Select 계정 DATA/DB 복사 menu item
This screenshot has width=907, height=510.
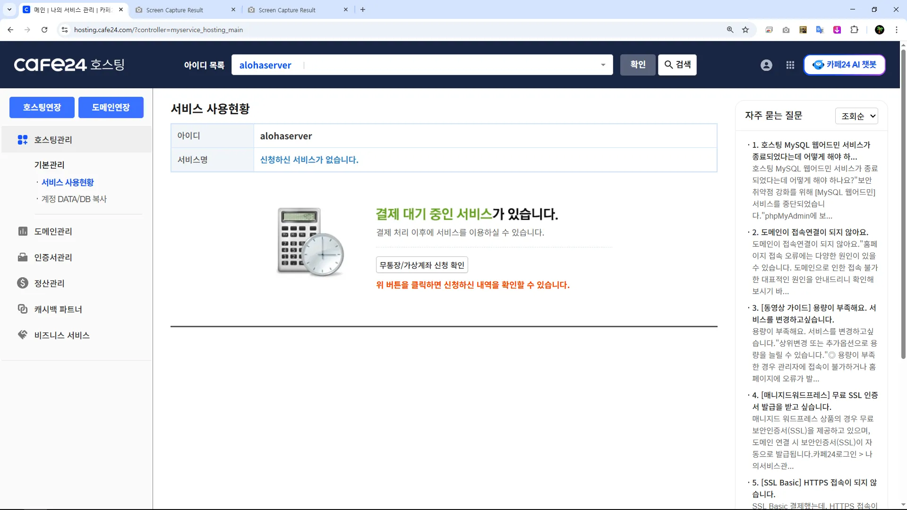(x=74, y=199)
